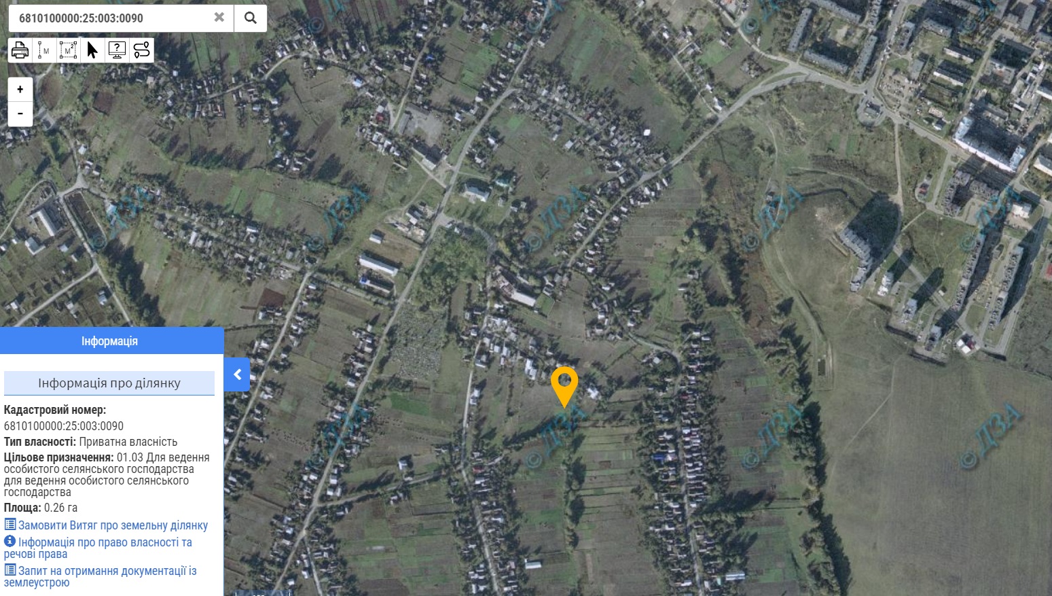This screenshot has width=1052, height=596.
Task: Zoom in with the plus button
Action: (20, 89)
